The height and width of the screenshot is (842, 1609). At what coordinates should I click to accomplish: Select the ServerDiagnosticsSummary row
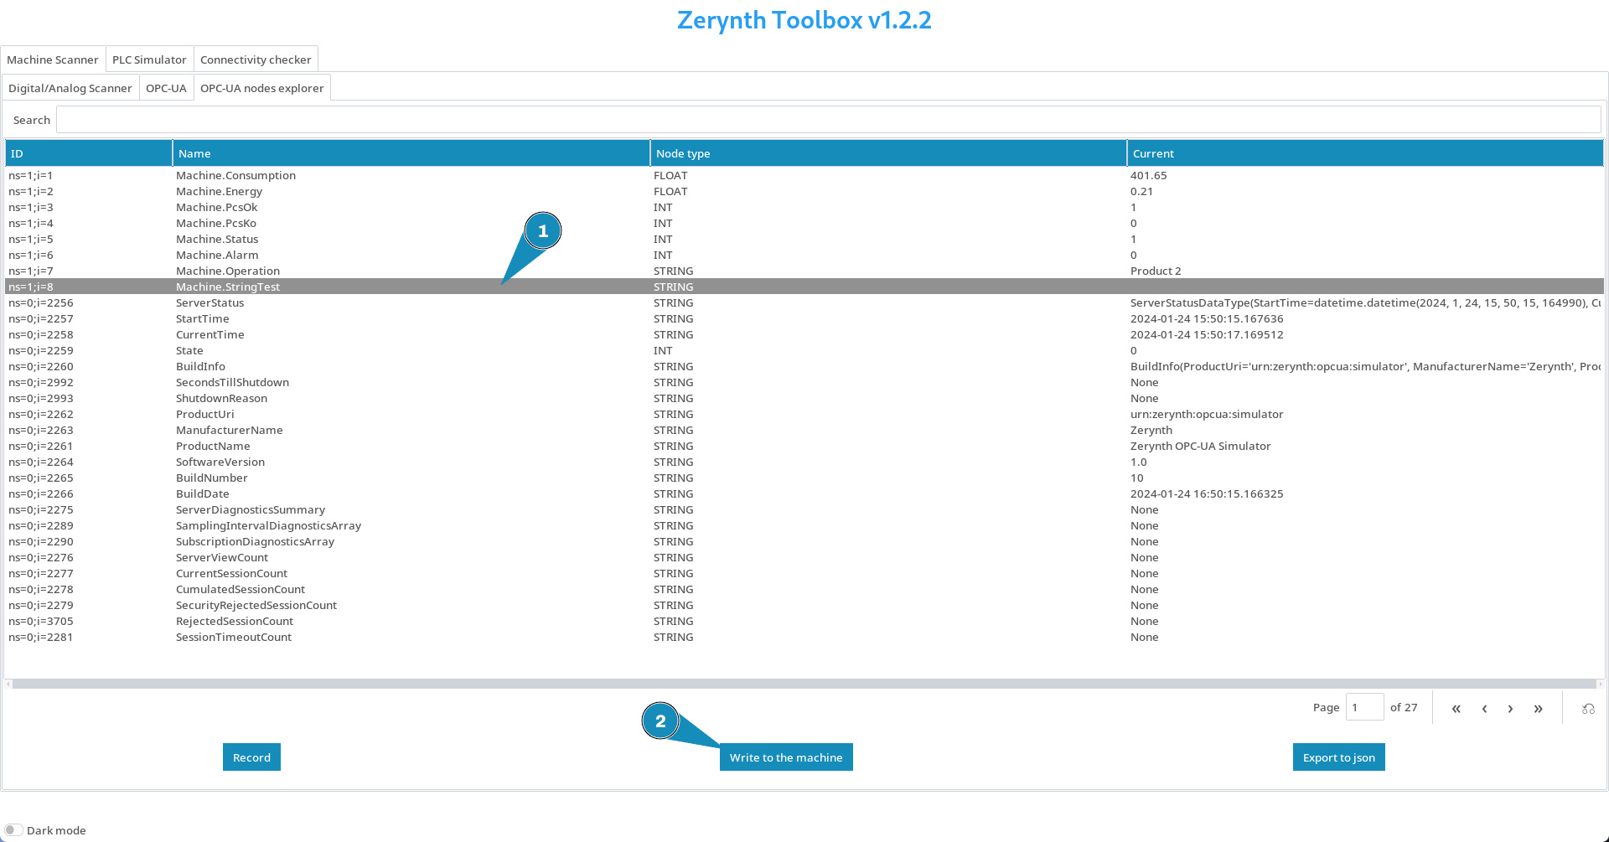804,509
